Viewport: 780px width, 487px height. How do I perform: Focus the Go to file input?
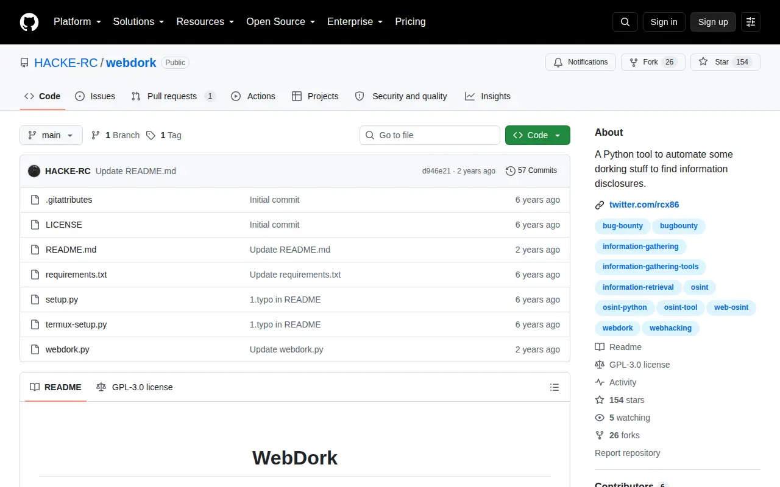(430, 135)
